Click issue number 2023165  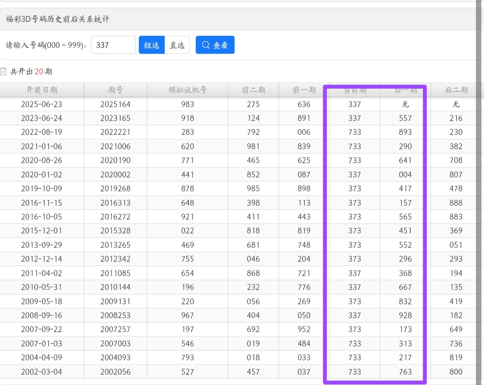[x=116, y=118]
